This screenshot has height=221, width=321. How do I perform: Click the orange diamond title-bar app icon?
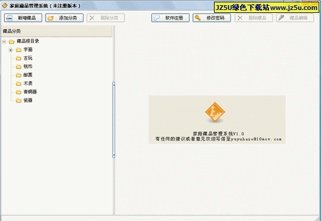[x=5, y=6]
